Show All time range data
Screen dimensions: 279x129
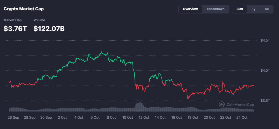[267, 9]
